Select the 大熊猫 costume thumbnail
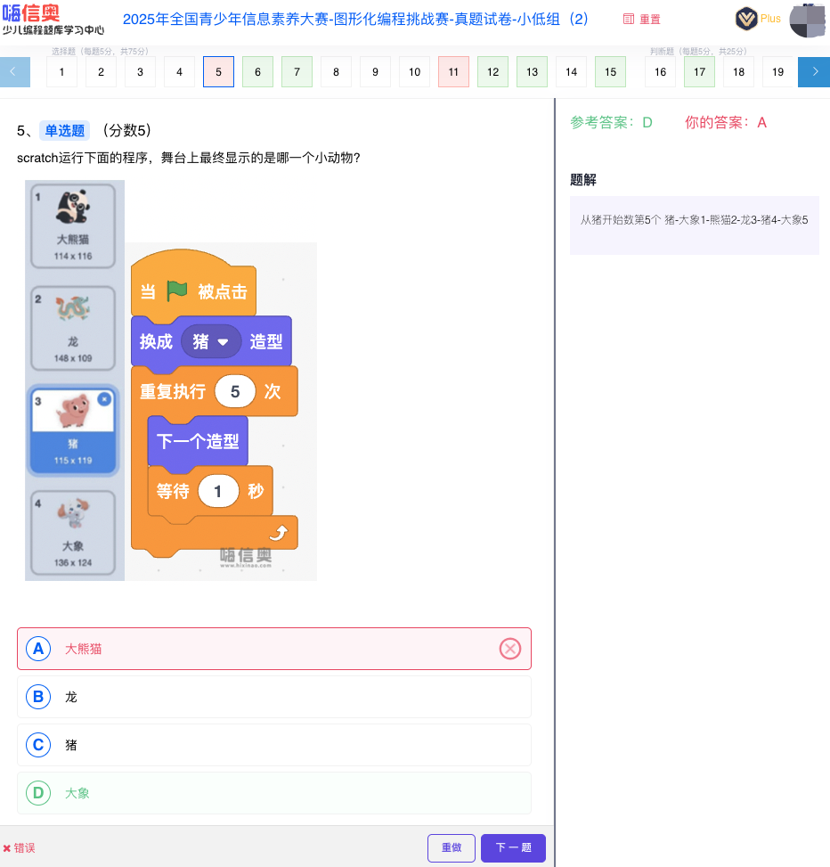 tap(73, 226)
